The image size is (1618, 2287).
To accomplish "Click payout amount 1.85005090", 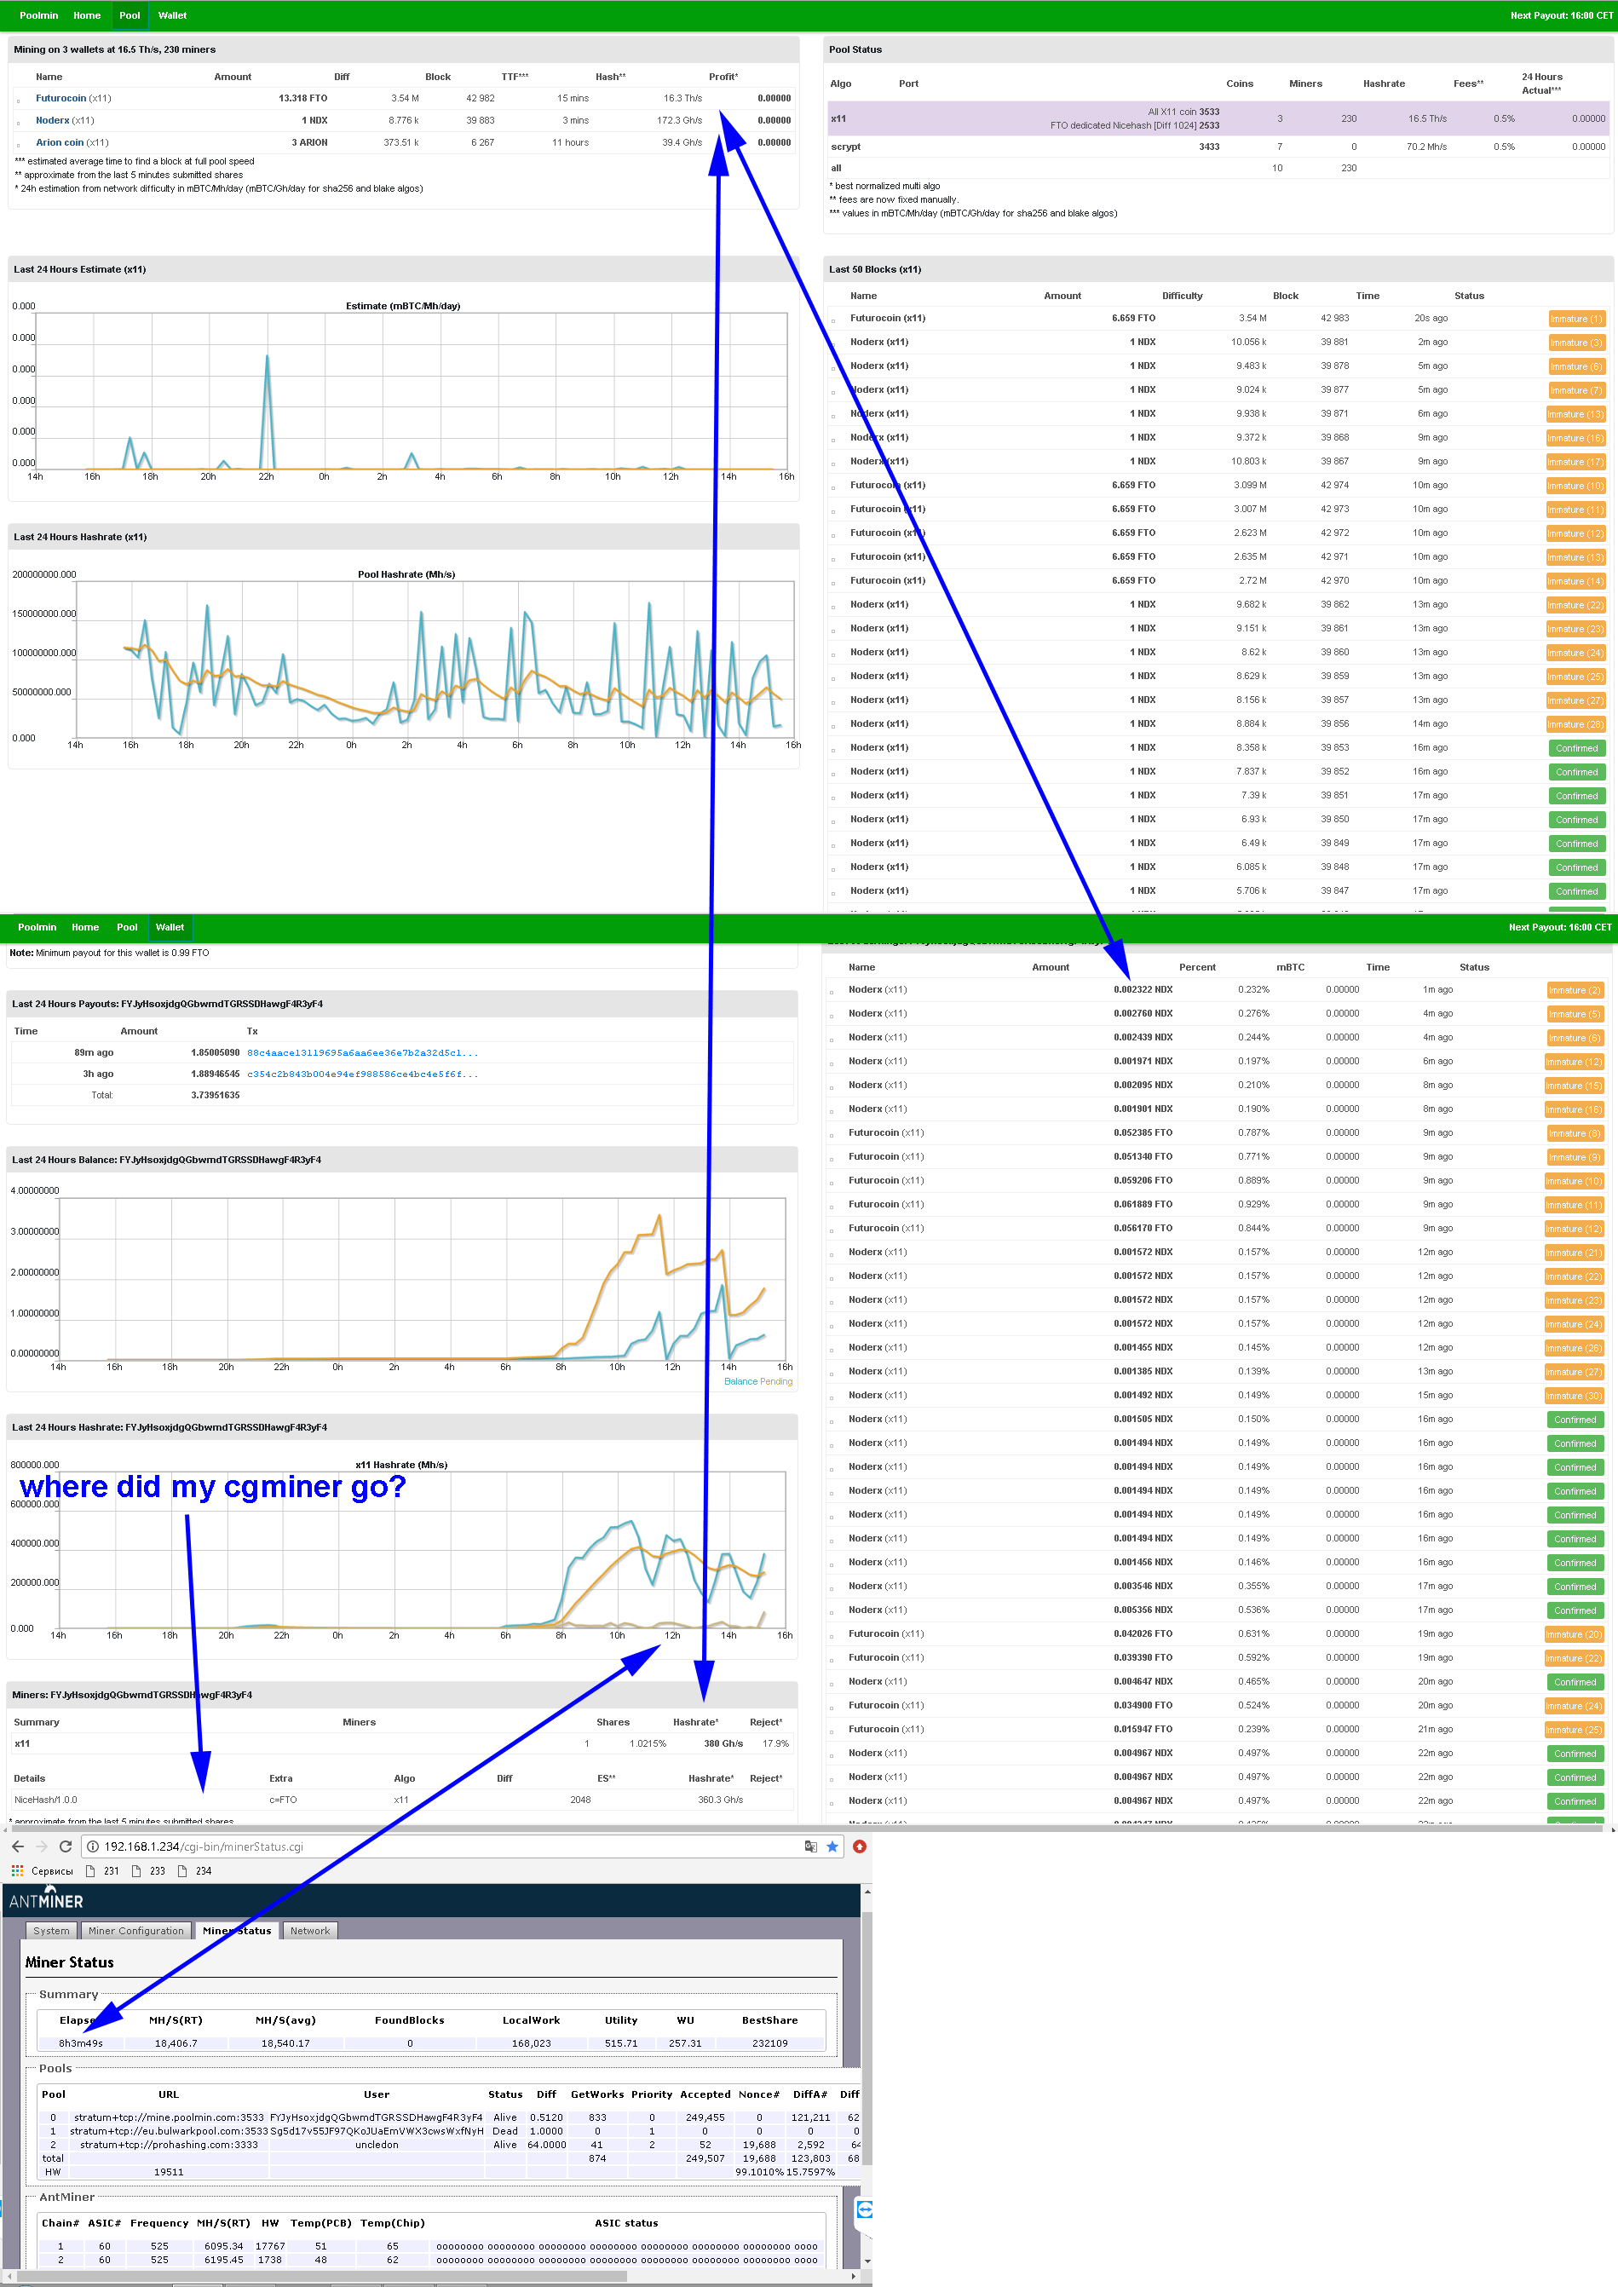I will pyautogui.click(x=216, y=1053).
